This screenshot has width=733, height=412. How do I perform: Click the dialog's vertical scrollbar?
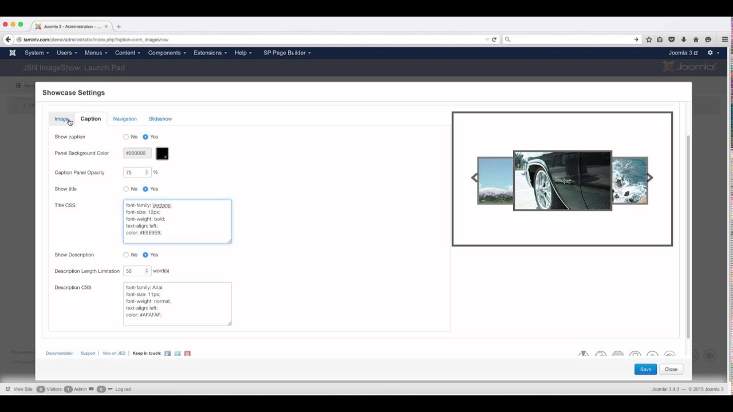click(688, 237)
